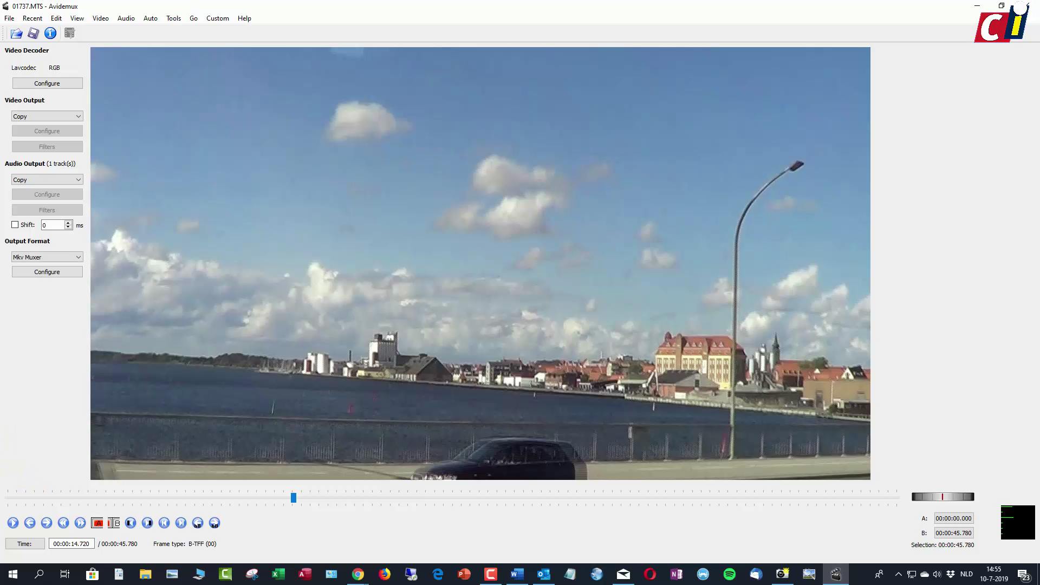This screenshot has height=585, width=1040.
Task: Click the current time input field
Action: [71, 544]
